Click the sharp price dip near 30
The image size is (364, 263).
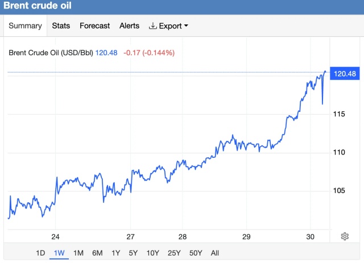(322, 103)
